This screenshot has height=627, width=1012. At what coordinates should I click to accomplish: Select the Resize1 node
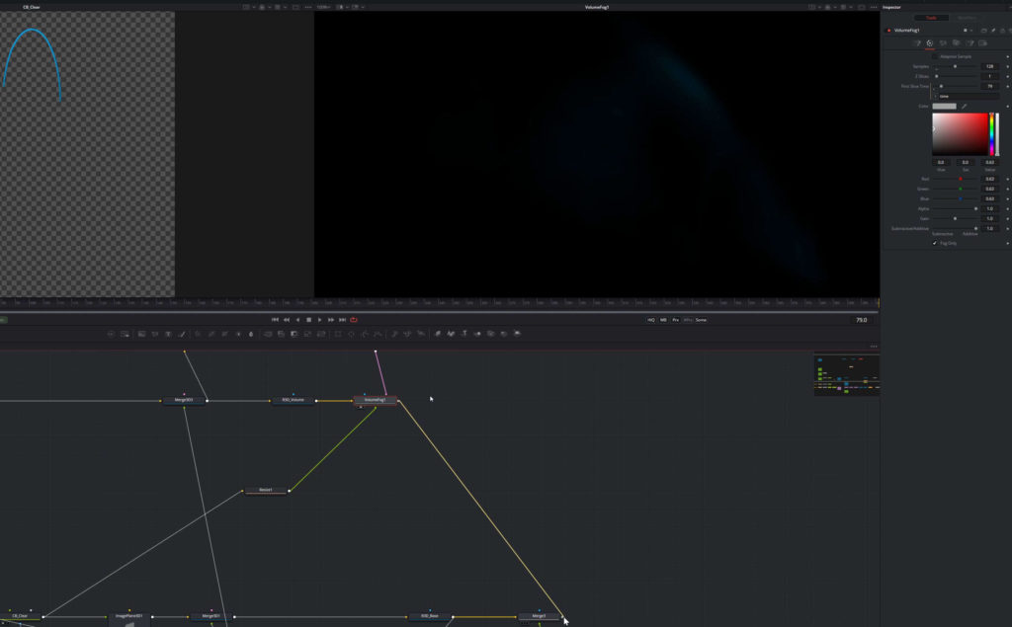click(266, 491)
